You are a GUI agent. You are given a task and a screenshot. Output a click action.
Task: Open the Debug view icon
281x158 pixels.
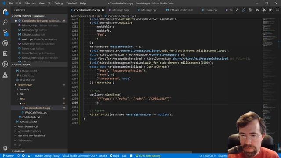click(x=5, y=43)
